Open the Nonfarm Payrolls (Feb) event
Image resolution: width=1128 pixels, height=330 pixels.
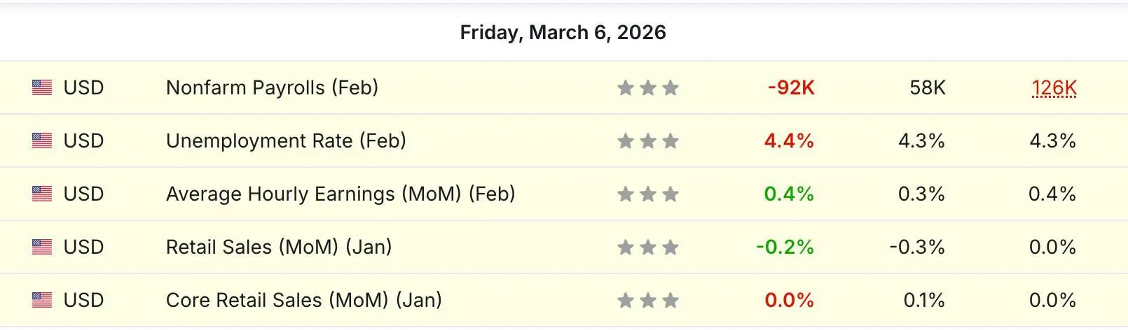coord(272,87)
